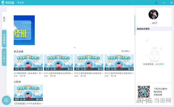Click the banner carousel dot indicator
This screenshot has height=107, width=174.
[x=75, y=48]
